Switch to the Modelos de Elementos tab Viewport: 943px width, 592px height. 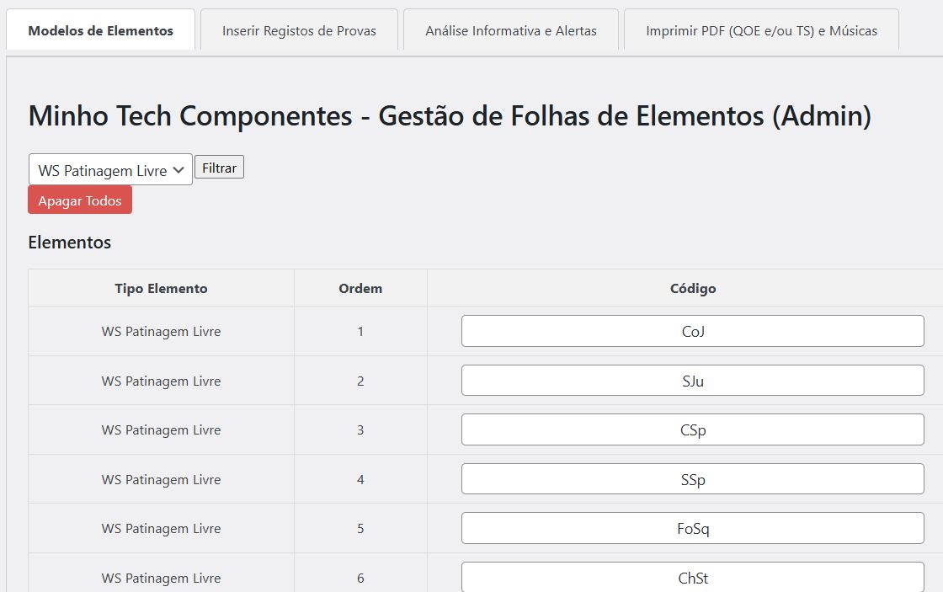pos(101,31)
